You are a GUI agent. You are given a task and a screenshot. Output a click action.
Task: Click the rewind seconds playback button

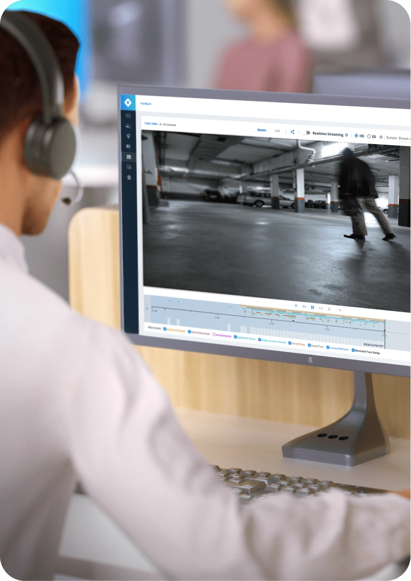(x=304, y=307)
